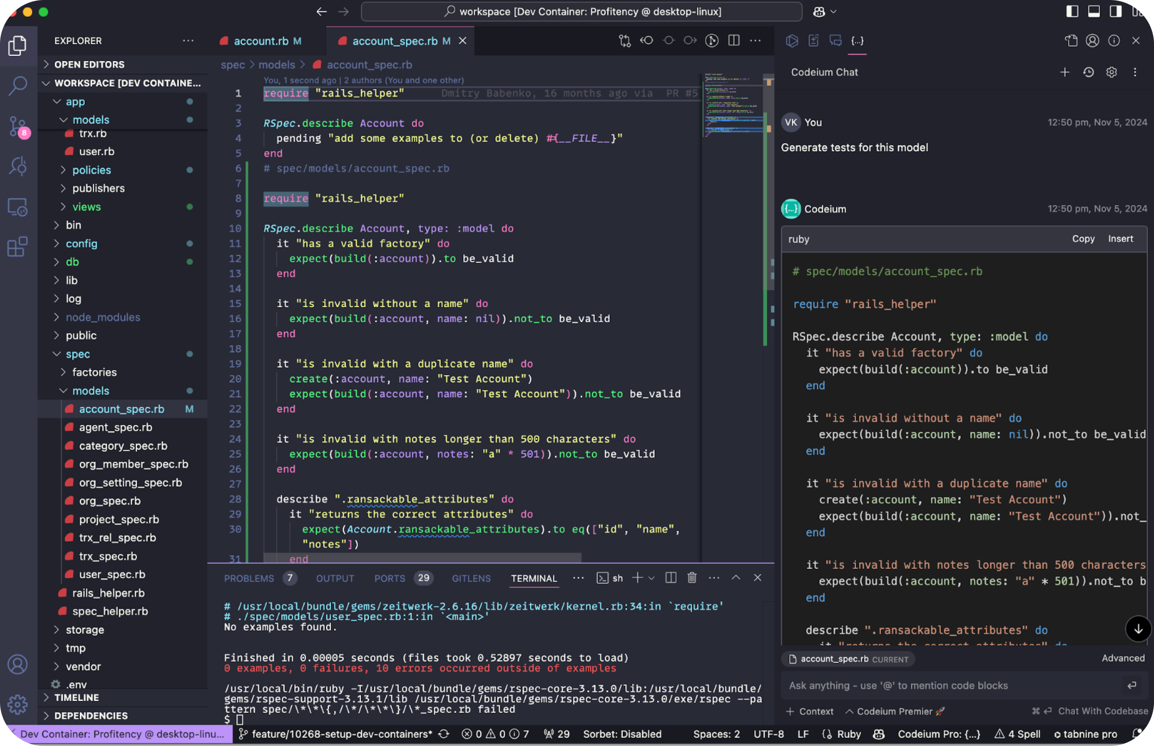
Task: Click Copy on ruby code block
Action: (1083, 239)
